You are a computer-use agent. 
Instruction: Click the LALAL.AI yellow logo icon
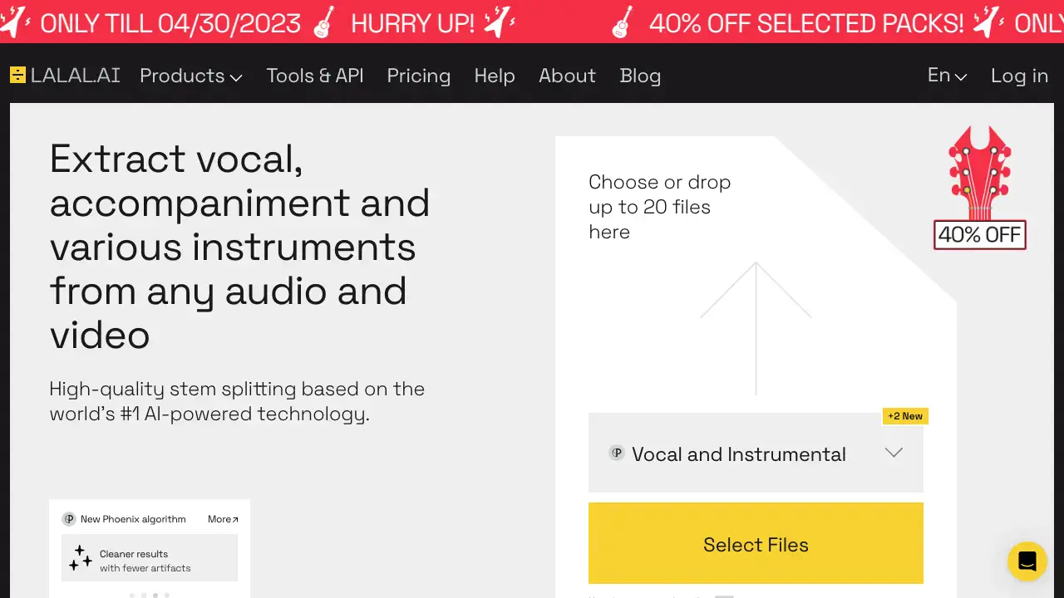[x=17, y=76]
